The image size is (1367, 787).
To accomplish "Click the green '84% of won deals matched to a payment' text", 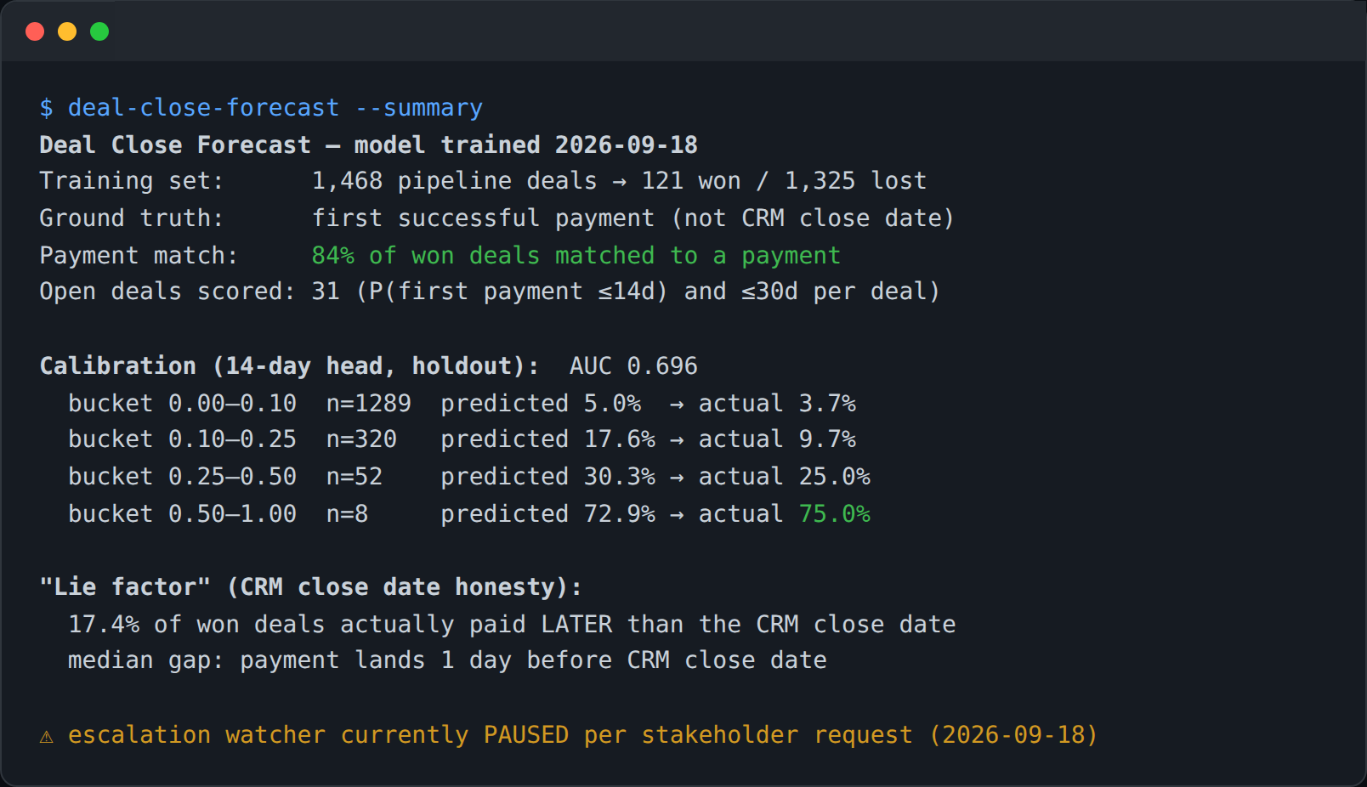I will coord(576,256).
